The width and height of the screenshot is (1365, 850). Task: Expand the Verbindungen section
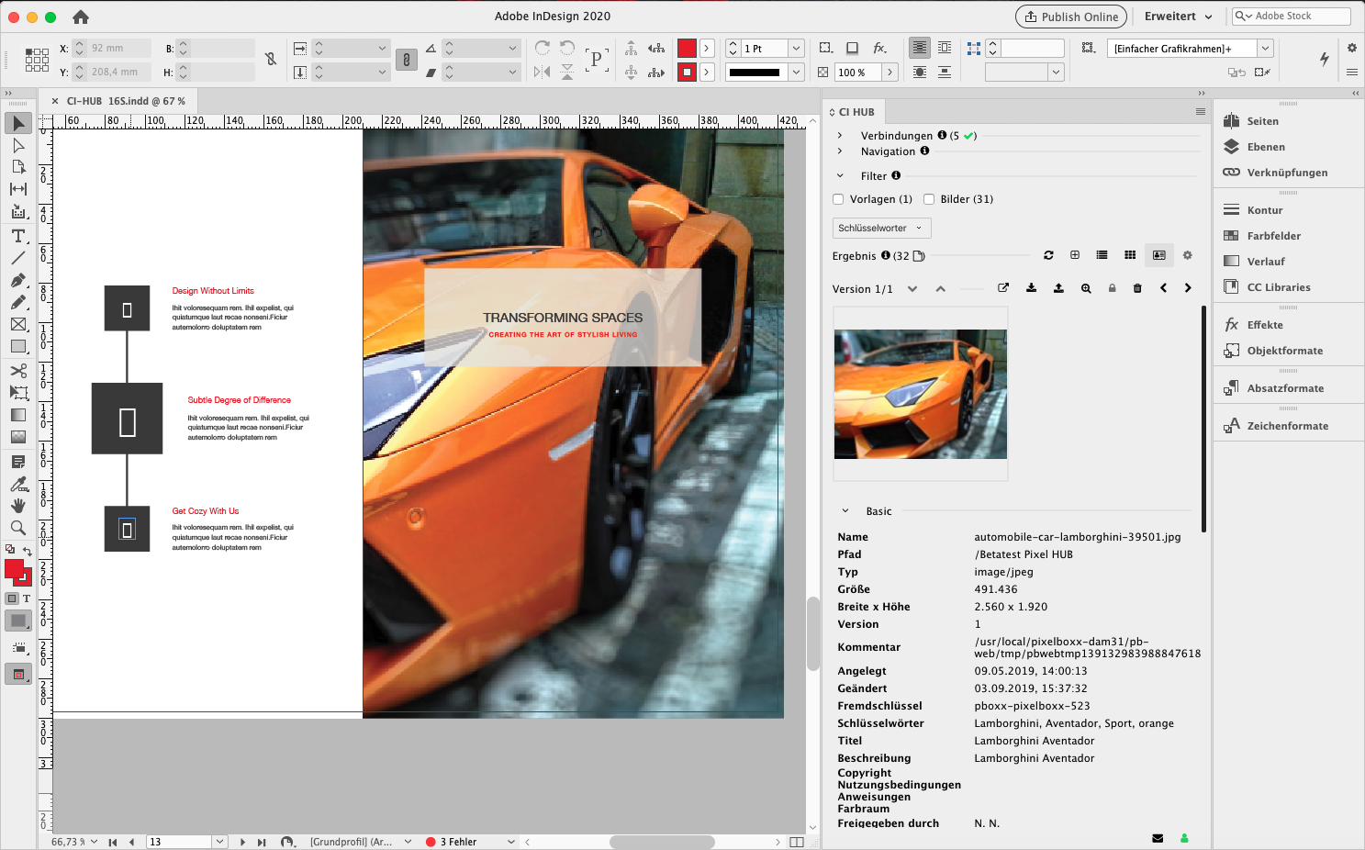point(840,136)
